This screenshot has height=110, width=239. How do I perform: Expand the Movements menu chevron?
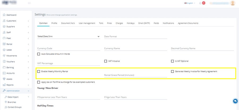[28, 56]
